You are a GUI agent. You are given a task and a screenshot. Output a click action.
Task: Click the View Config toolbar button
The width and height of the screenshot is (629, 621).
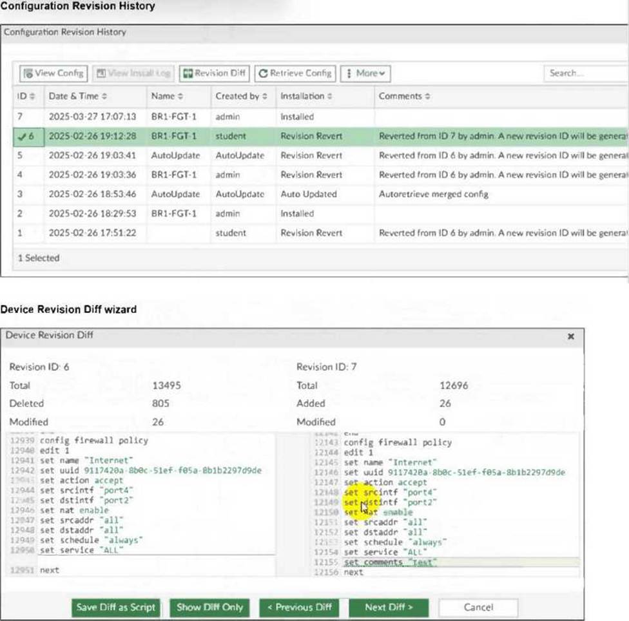coord(53,73)
